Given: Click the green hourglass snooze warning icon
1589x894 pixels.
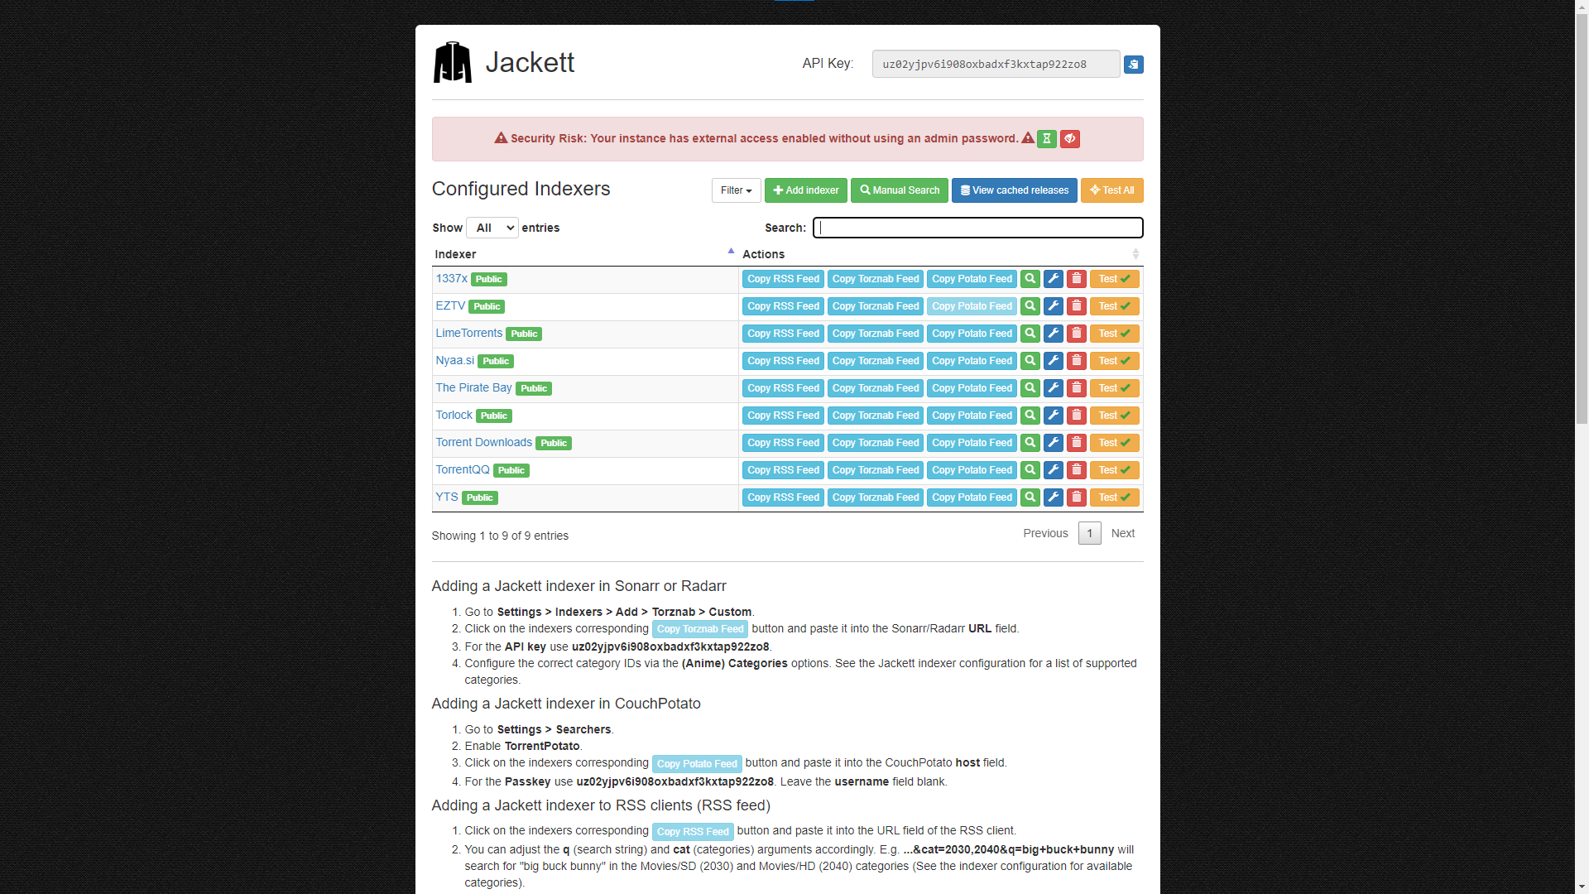Looking at the screenshot, I should coord(1046,139).
